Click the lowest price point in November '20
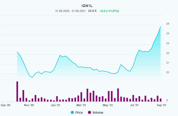The width and height of the screenshot is (178, 116). tap(32, 77)
